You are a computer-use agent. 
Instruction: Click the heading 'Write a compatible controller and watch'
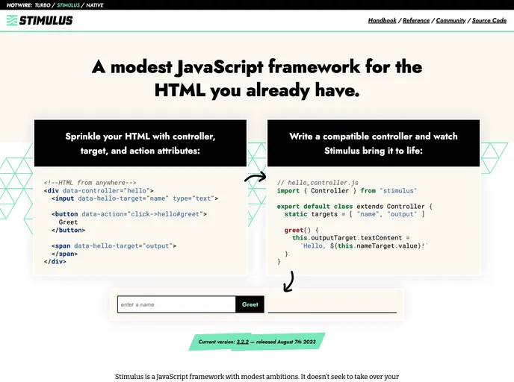click(374, 143)
